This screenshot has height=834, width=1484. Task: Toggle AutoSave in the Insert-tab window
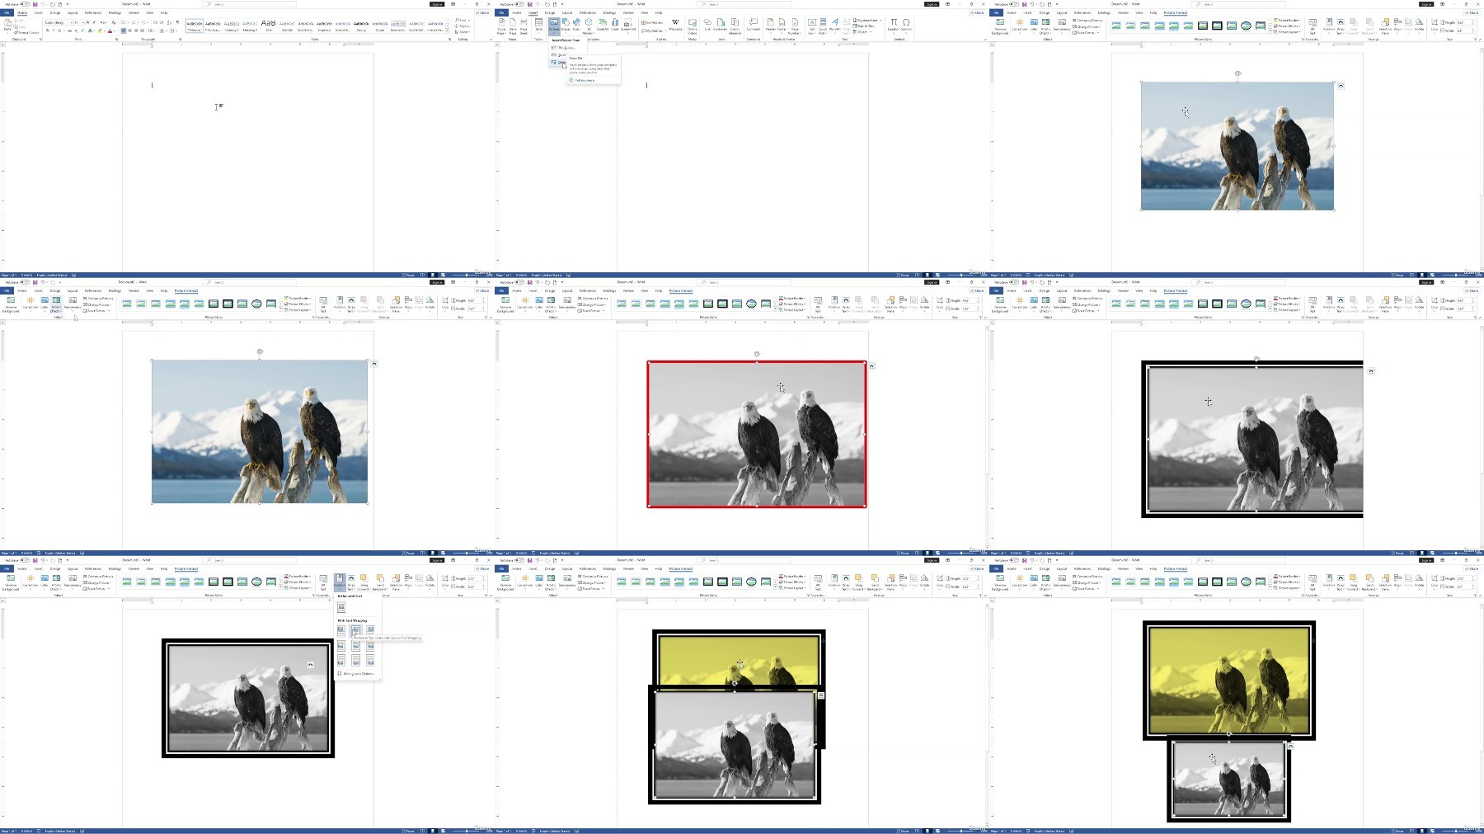point(519,4)
